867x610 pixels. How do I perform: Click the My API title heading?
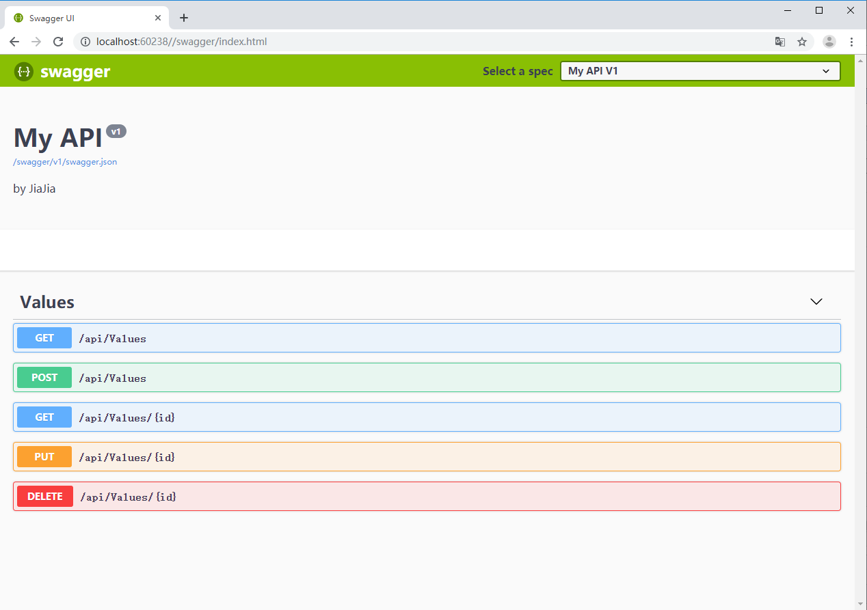(57, 137)
